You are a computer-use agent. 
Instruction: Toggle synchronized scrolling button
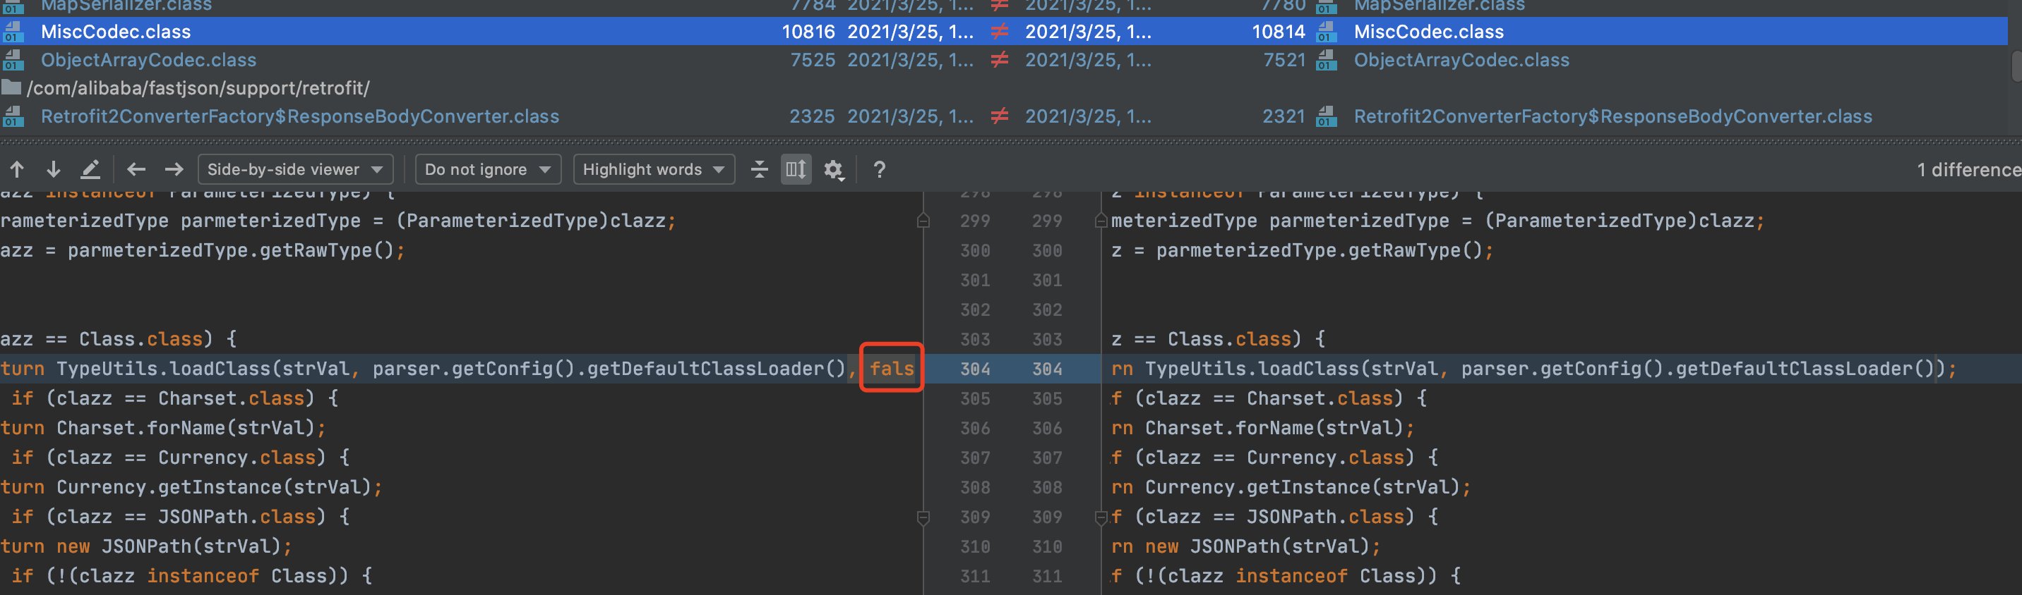[795, 169]
